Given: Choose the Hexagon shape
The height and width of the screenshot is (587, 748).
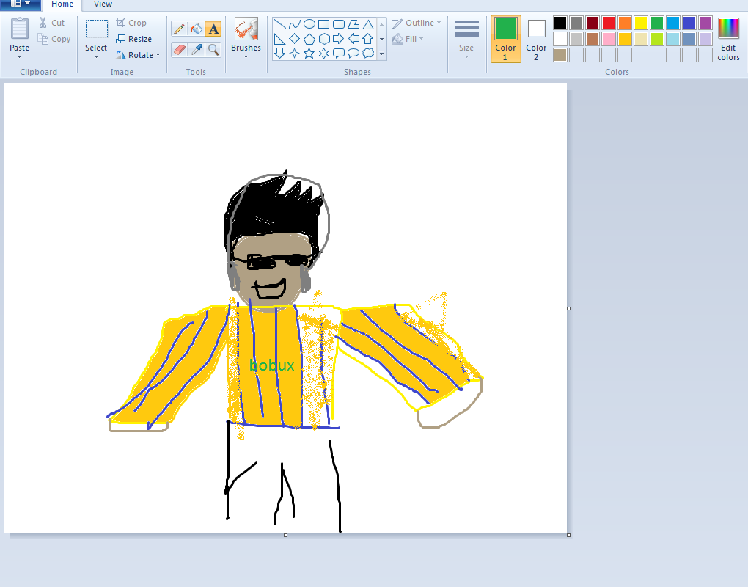Looking at the screenshot, I should 324,39.
